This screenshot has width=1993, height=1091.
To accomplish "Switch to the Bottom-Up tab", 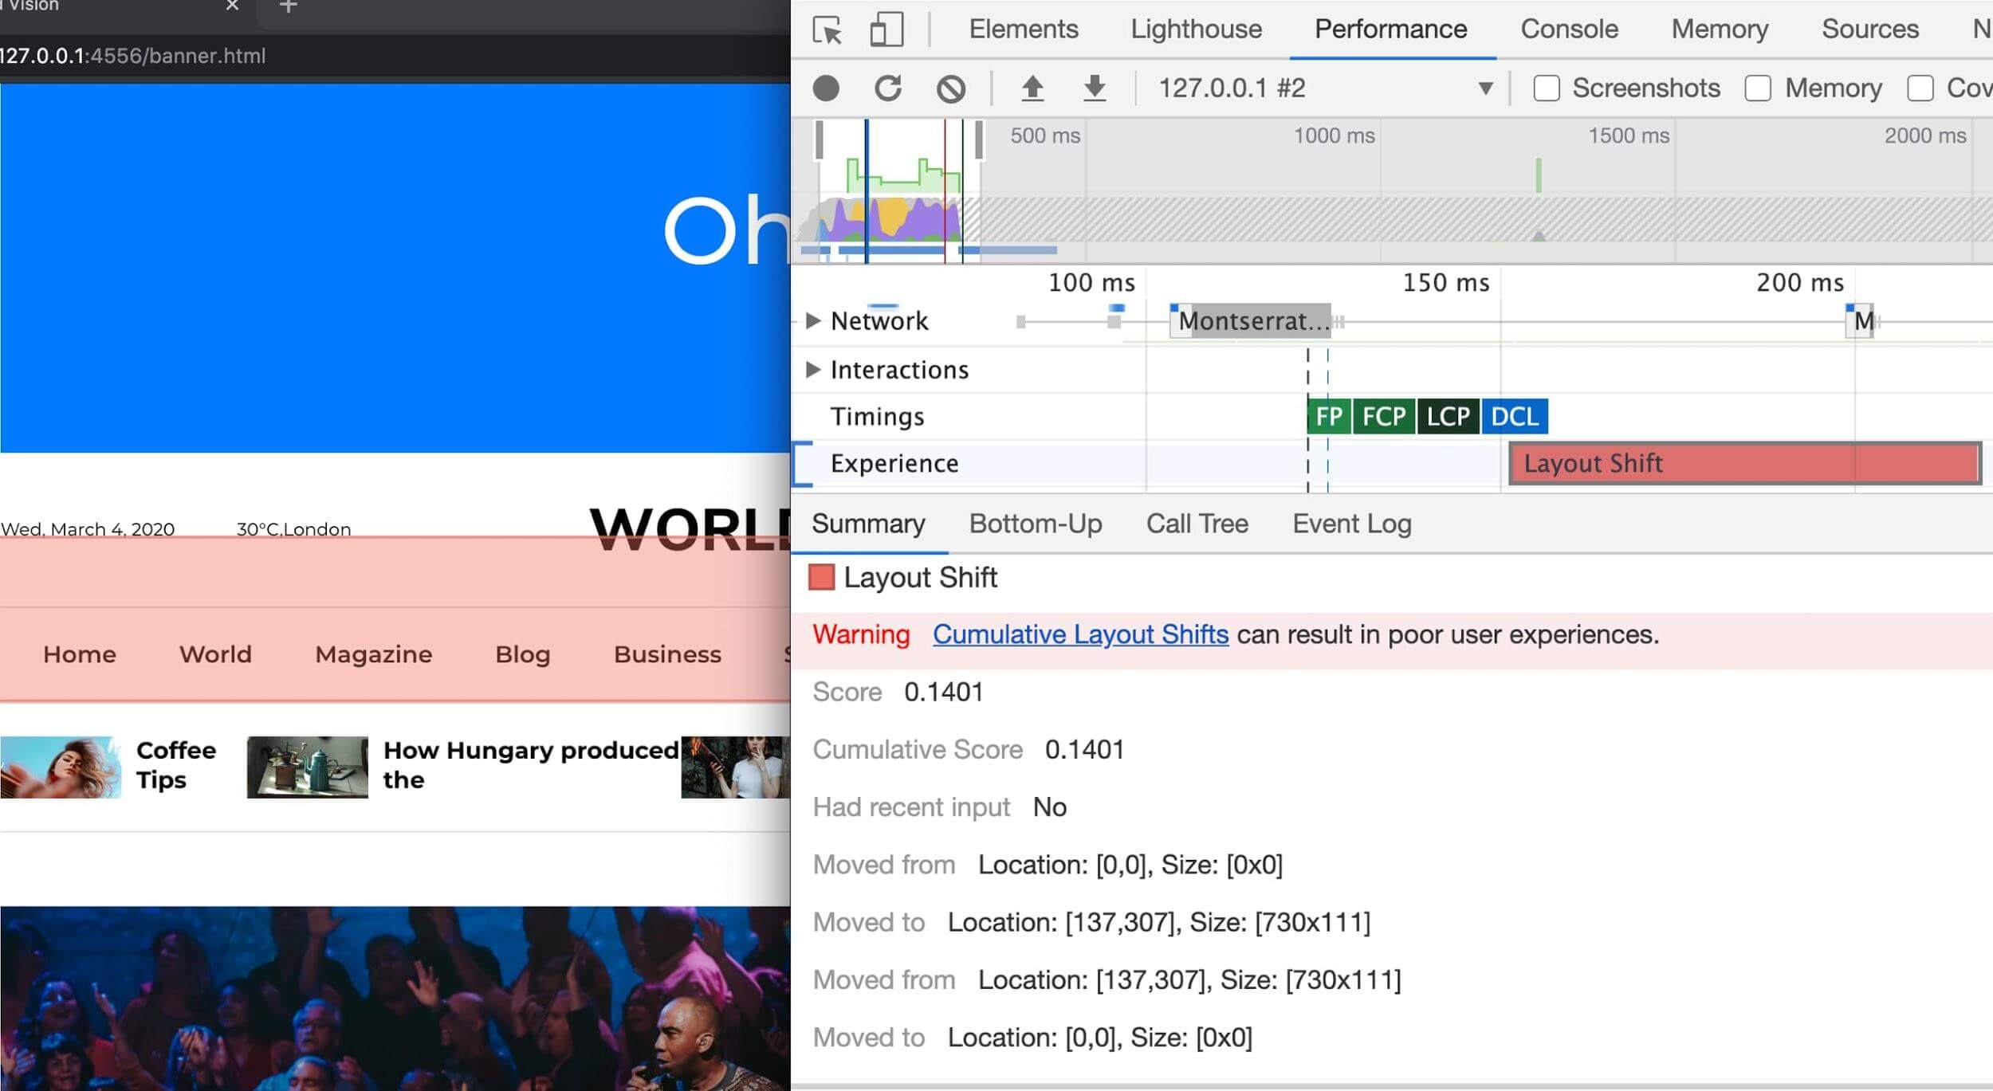I will [x=1036, y=524].
